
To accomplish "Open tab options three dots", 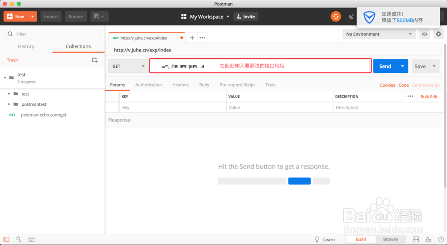I will [x=202, y=38].
